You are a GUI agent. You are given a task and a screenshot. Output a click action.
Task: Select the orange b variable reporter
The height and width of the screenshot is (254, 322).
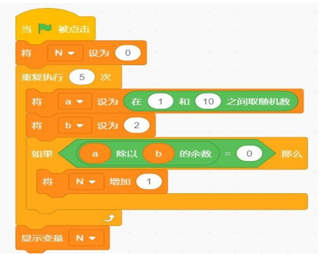point(159,154)
